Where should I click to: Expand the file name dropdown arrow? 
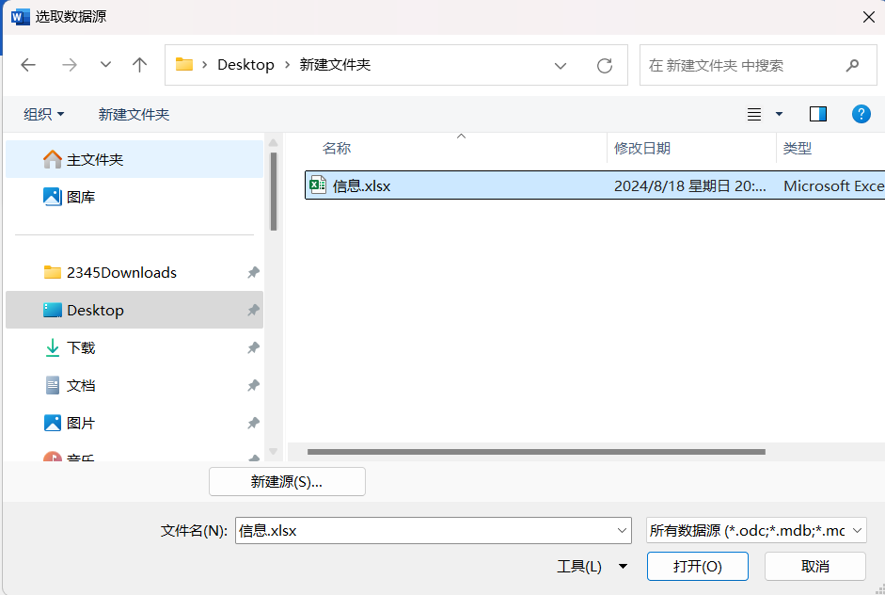tap(622, 531)
